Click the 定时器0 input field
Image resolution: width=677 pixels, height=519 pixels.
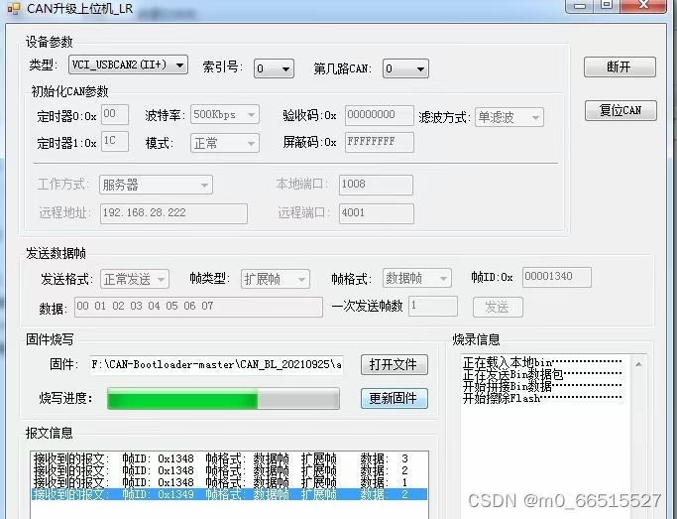(x=114, y=114)
